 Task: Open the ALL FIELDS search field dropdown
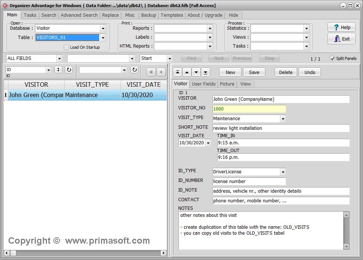[x=60, y=58]
